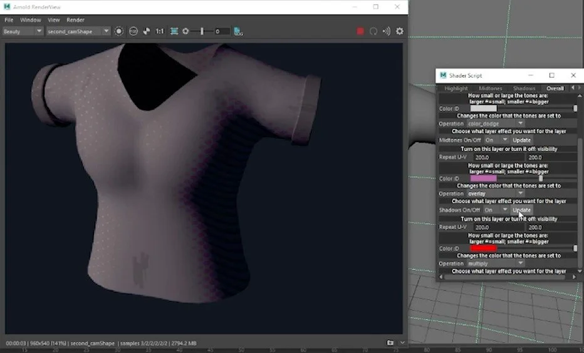Click the 'Shader Script' window title
This screenshot has height=353, width=584.
click(x=466, y=76)
